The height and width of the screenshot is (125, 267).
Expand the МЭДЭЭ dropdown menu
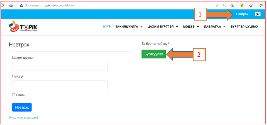tap(191, 27)
